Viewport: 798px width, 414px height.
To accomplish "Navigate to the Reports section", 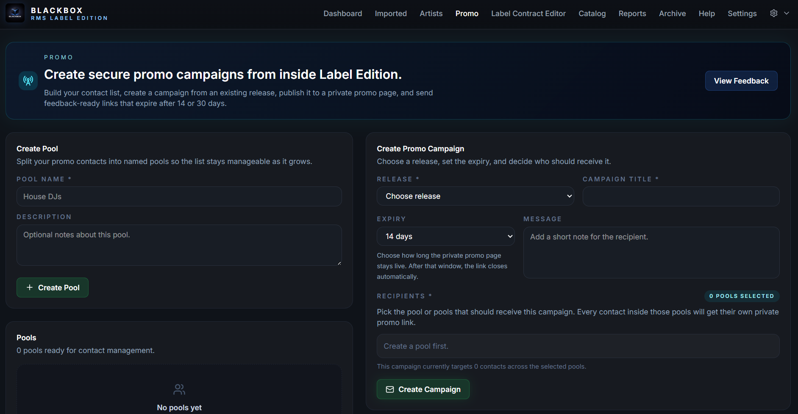I will pyautogui.click(x=632, y=13).
